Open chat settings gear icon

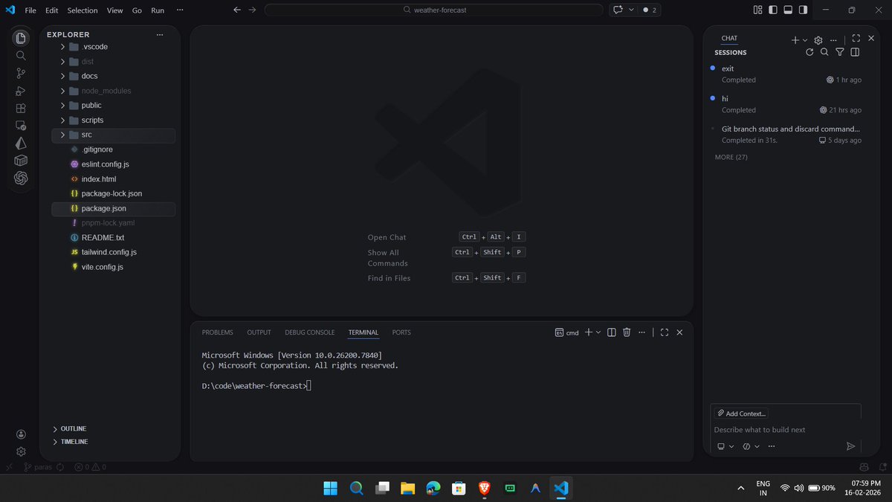tap(818, 40)
